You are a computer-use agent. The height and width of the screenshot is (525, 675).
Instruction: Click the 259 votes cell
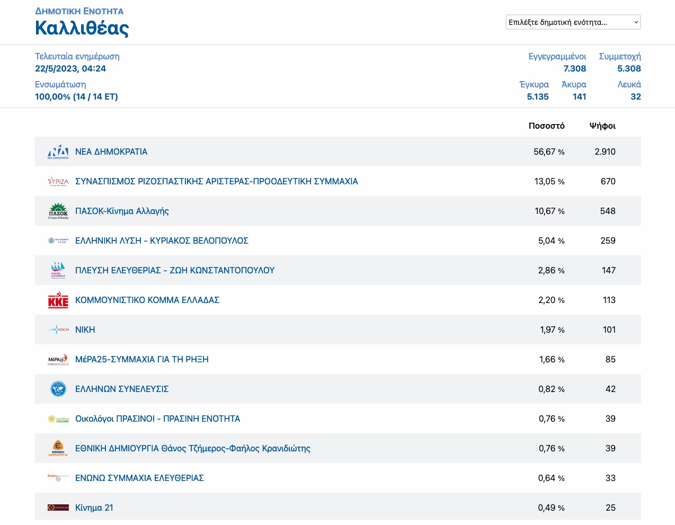[x=608, y=241]
